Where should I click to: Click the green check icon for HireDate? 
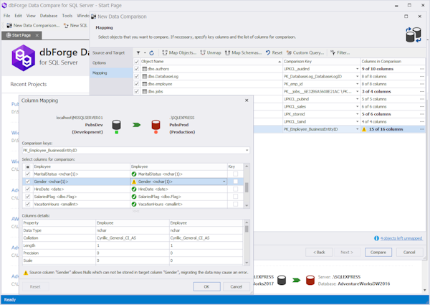point(134,189)
